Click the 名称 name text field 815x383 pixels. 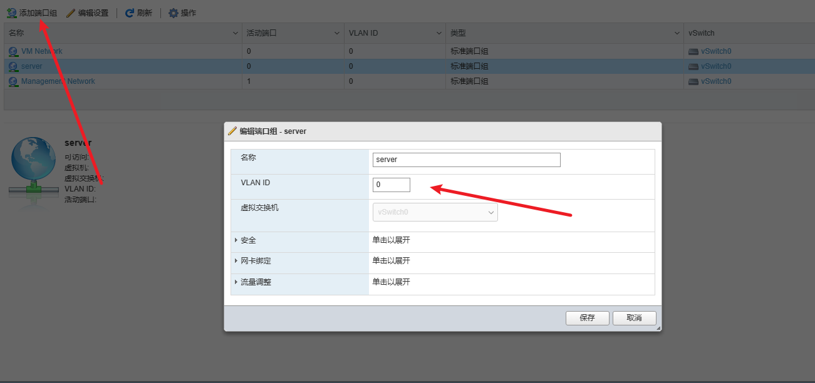(465, 160)
